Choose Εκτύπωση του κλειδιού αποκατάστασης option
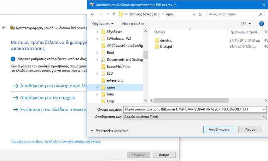 tap(50, 109)
